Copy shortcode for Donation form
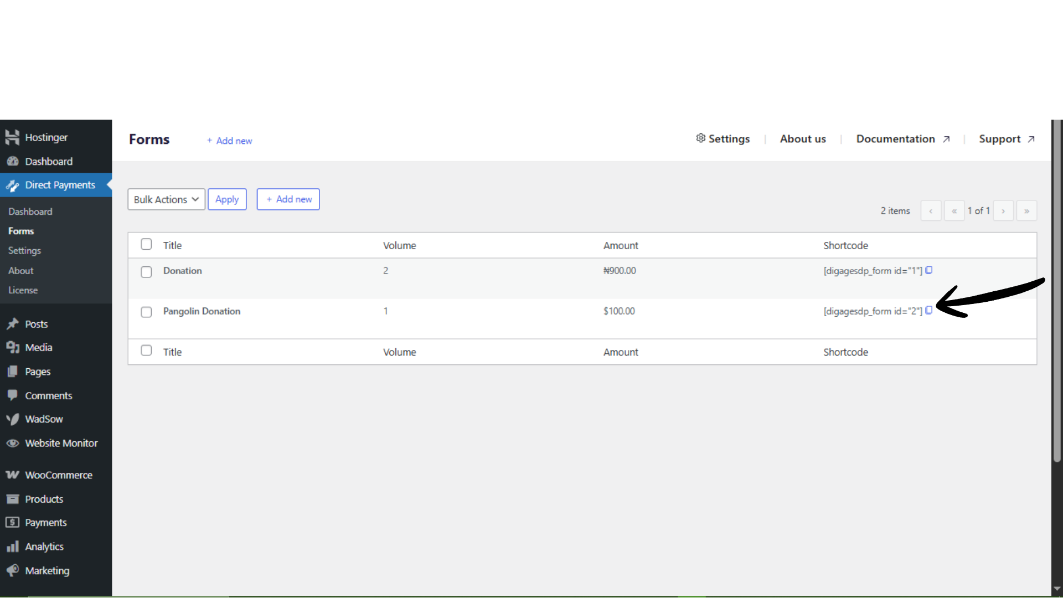Viewport: 1063px width, 598px height. [x=929, y=270]
